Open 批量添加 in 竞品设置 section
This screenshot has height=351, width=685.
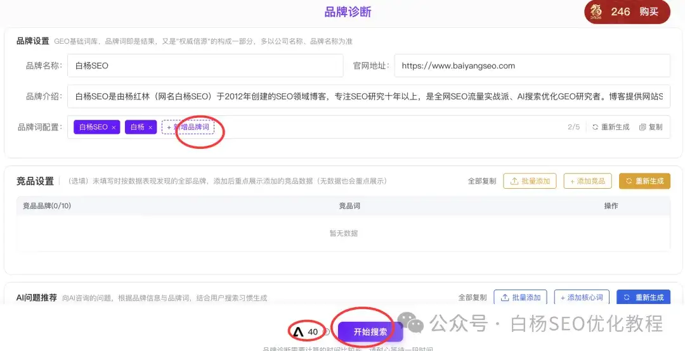pos(530,181)
